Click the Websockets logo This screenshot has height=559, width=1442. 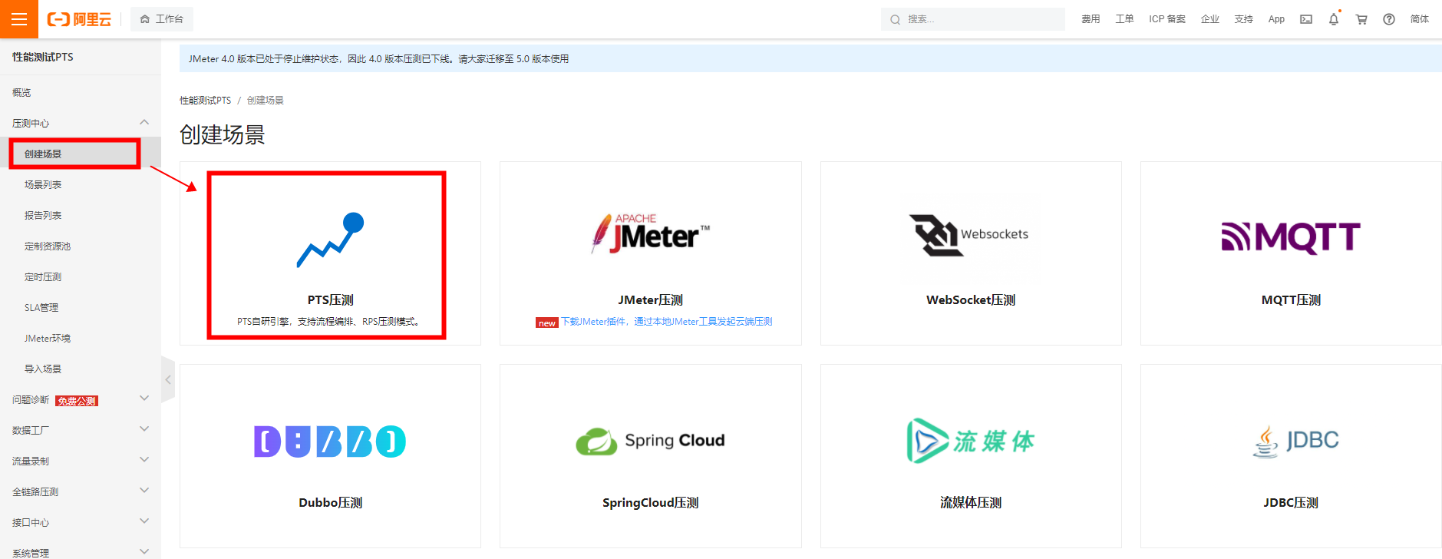click(x=969, y=235)
